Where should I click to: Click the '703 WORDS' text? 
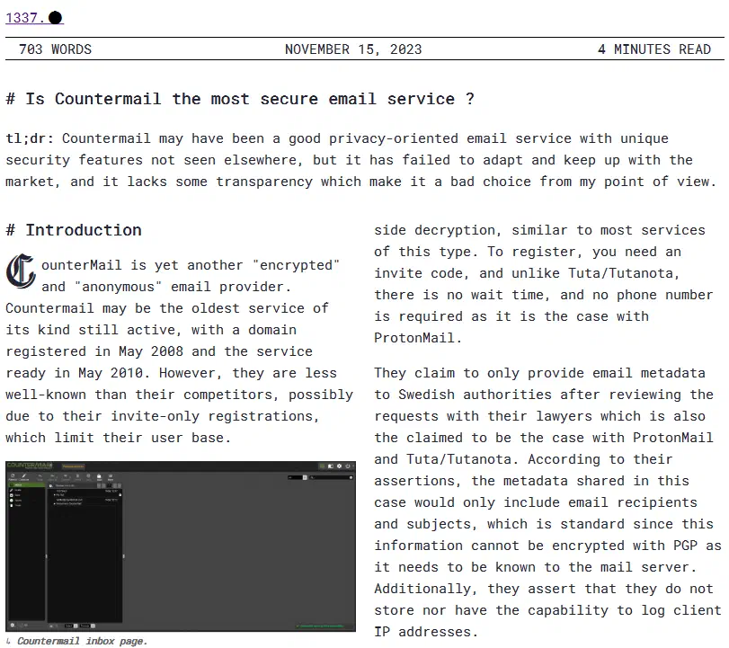[56, 49]
